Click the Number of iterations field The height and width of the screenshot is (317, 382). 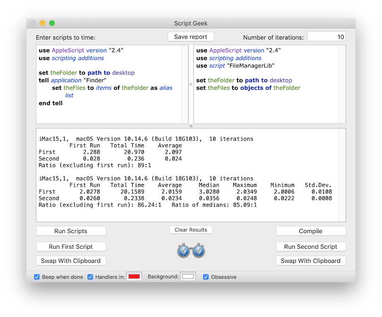[x=326, y=37]
